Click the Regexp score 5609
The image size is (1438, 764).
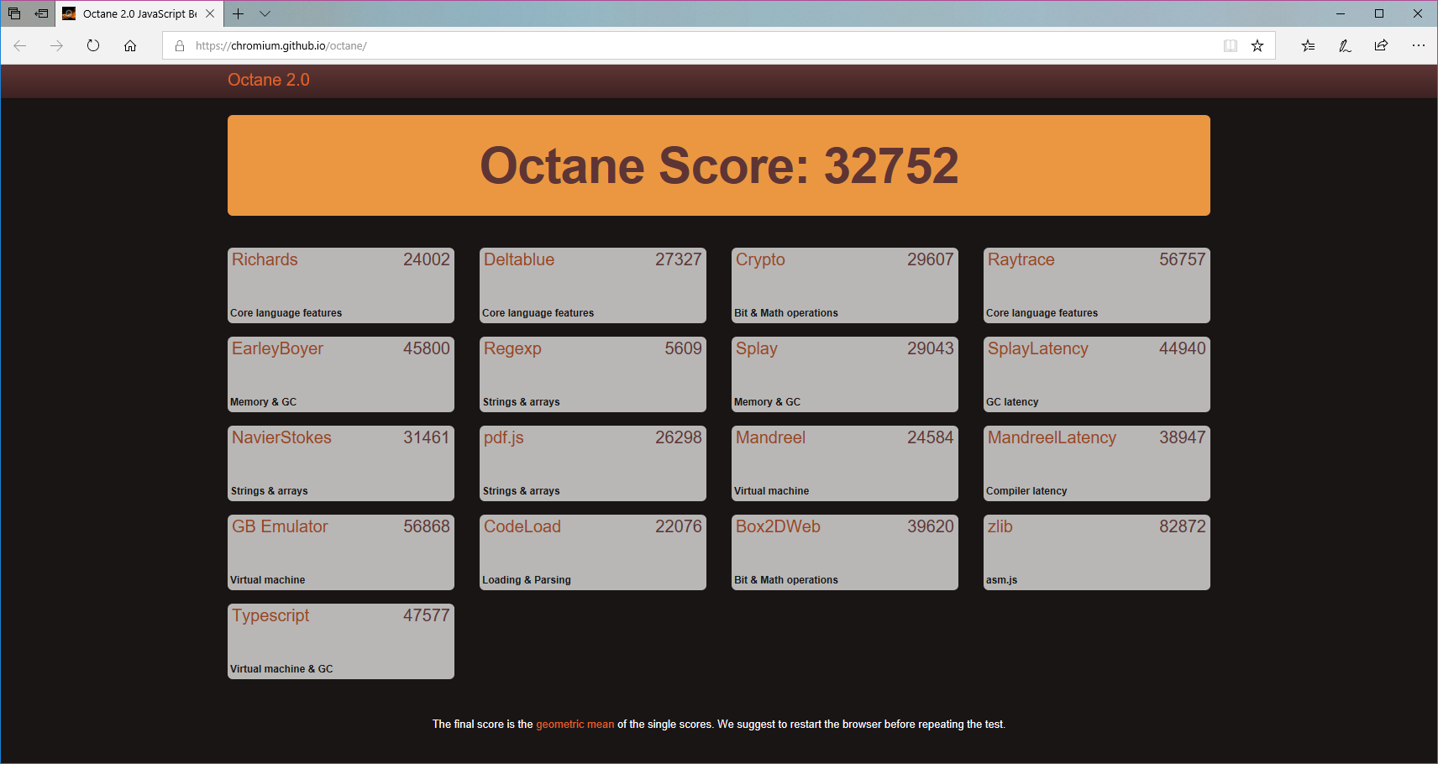pyautogui.click(x=683, y=348)
